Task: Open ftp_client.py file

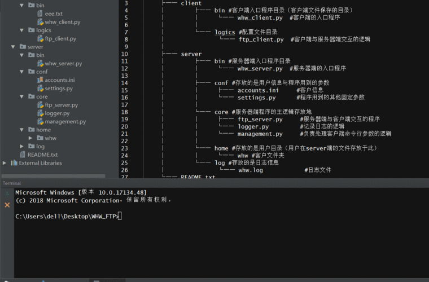Action: point(60,38)
